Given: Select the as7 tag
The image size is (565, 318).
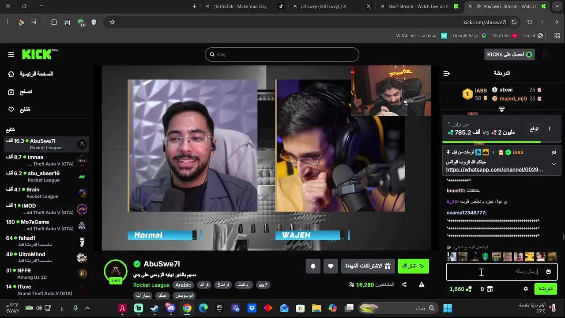Looking at the screenshot, I should click(263, 285).
